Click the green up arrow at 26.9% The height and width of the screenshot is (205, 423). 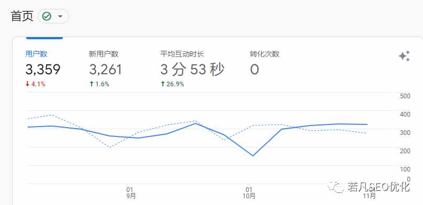[x=163, y=84]
